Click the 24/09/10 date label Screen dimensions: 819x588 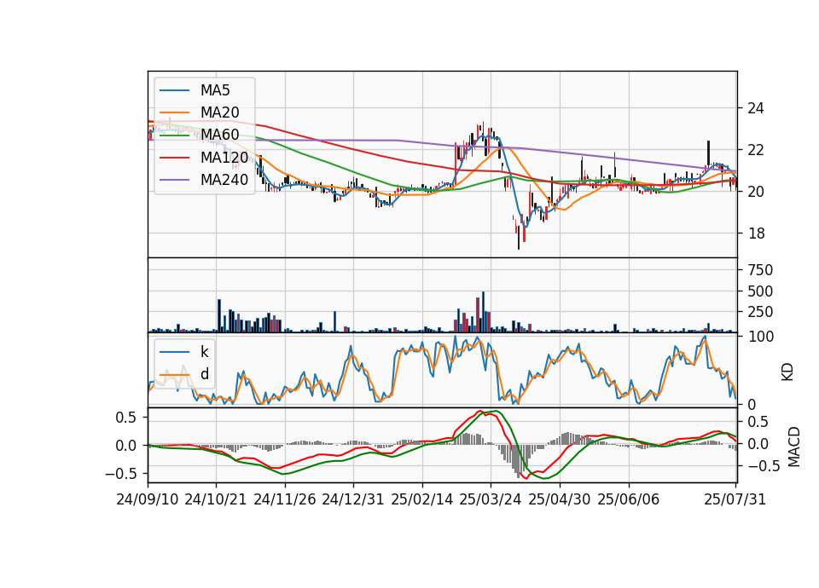148,499
